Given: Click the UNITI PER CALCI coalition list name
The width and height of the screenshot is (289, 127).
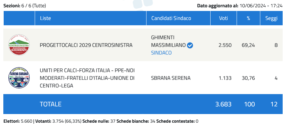Looking at the screenshot, I should 87,78.
